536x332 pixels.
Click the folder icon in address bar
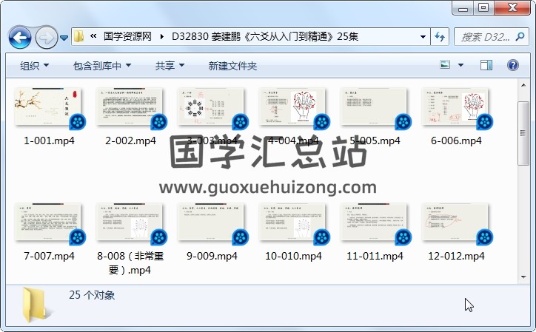79,36
